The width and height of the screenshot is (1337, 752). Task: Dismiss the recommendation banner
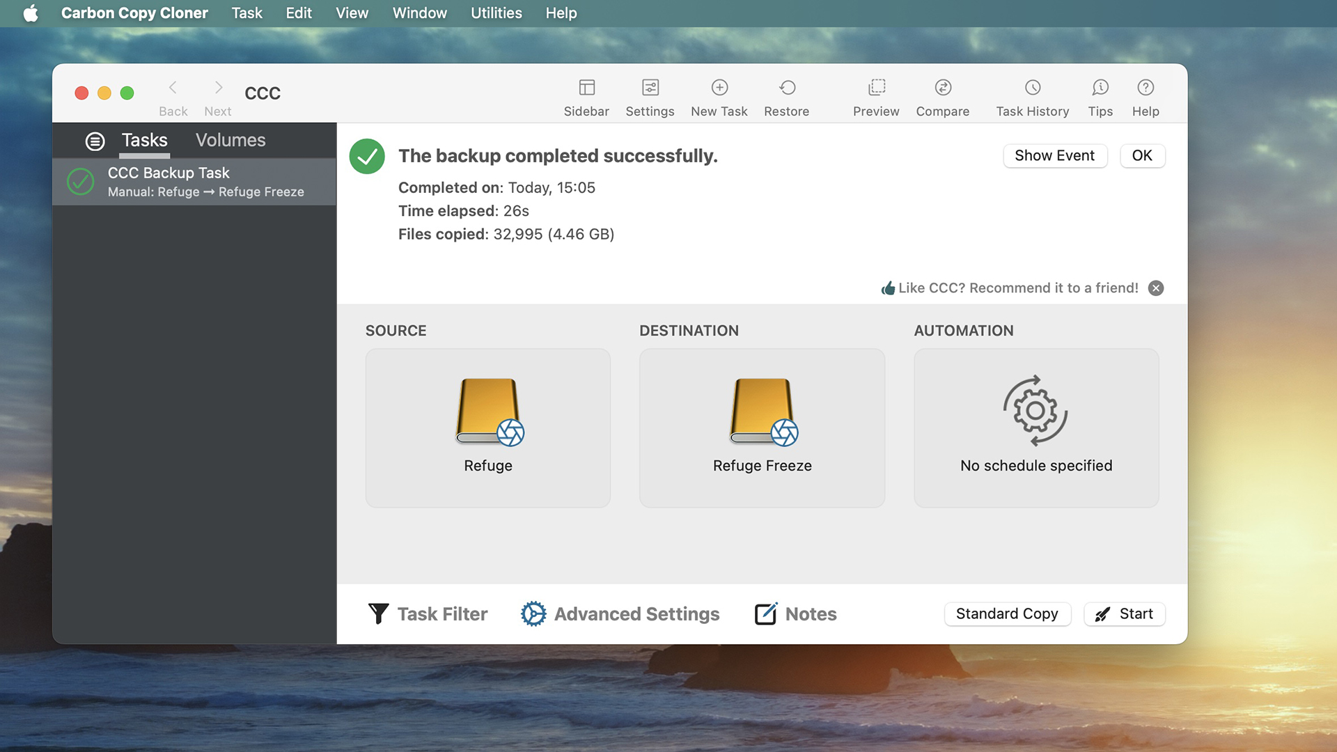1156,288
